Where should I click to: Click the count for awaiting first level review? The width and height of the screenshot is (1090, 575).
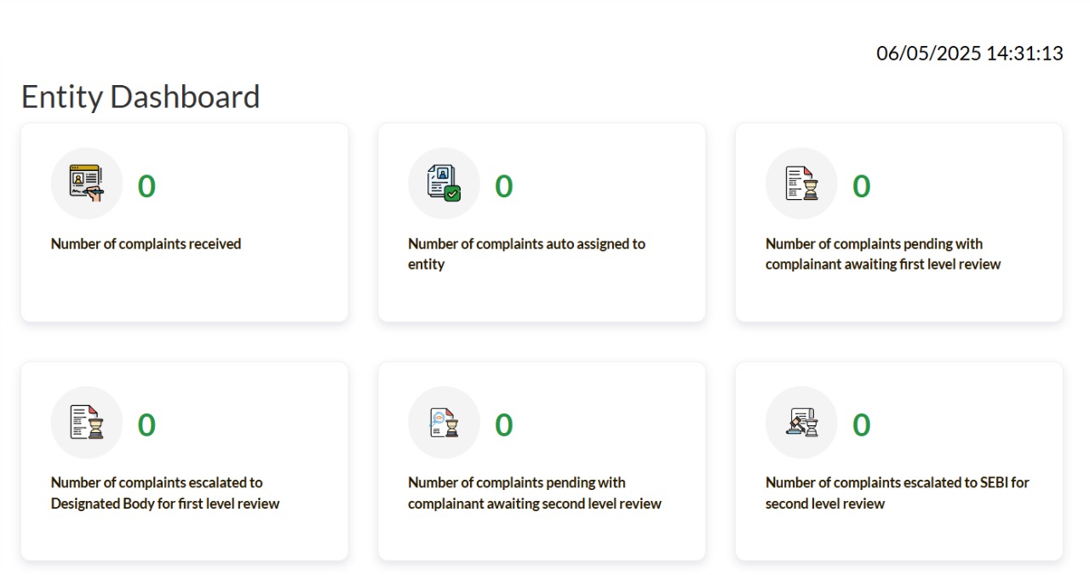(862, 186)
